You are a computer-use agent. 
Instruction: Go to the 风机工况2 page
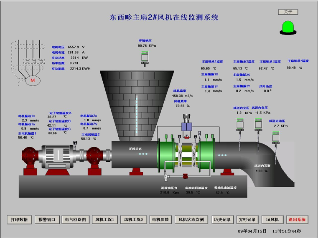(x=133, y=220)
